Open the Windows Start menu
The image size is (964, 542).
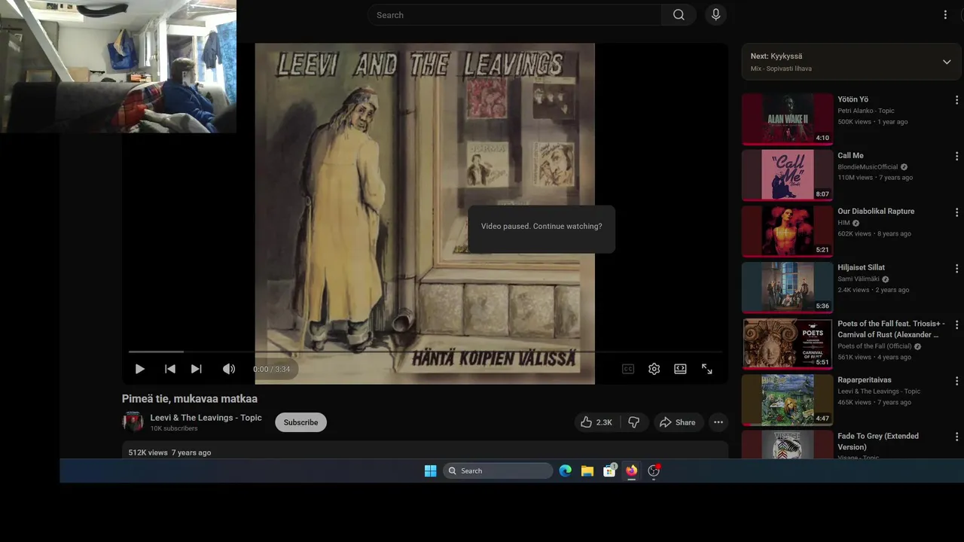(x=430, y=471)
